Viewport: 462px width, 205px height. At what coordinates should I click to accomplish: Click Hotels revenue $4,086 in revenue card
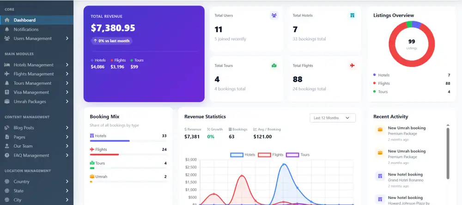[97, 67]
